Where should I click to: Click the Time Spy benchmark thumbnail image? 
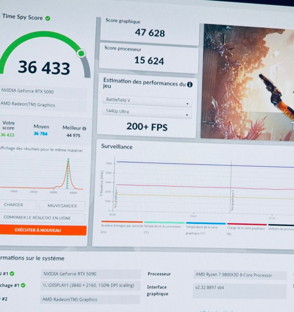248,83
